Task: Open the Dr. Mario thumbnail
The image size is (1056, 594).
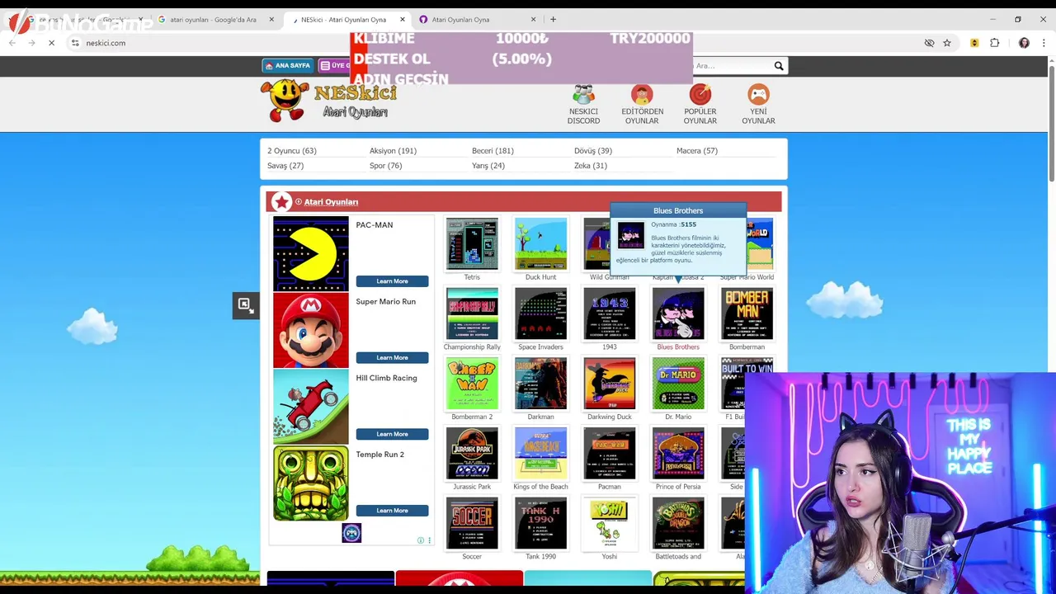Action: tap(678, 384)
